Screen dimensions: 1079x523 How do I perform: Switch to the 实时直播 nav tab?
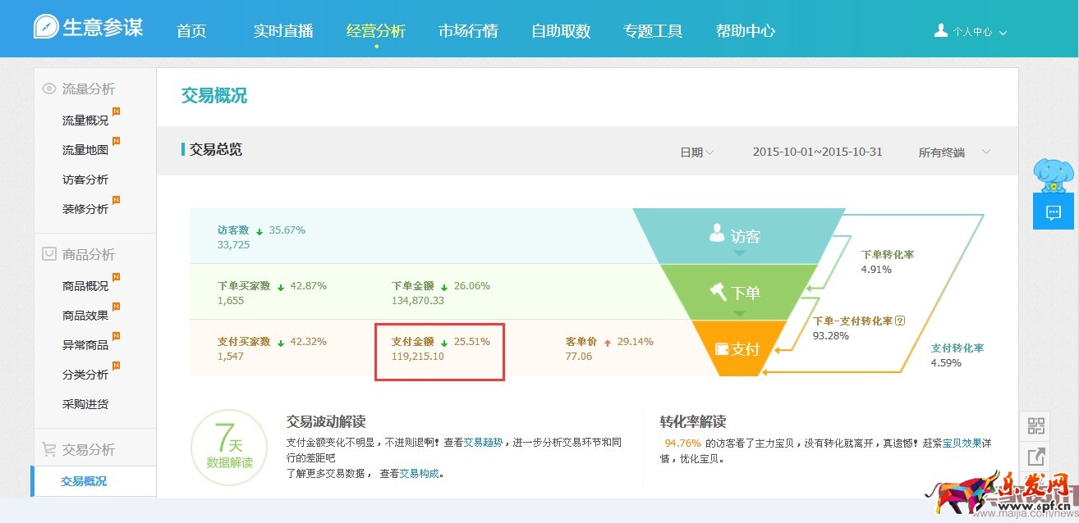(283, 31)
